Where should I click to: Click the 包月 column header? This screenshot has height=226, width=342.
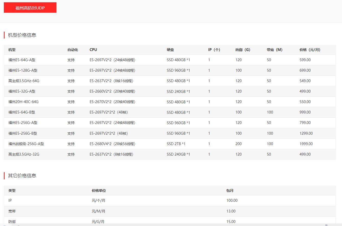pos(230,191)
